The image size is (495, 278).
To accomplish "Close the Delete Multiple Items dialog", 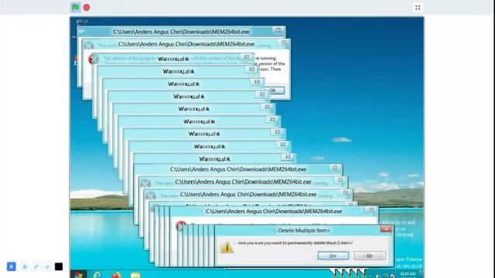I will [386, 229].
